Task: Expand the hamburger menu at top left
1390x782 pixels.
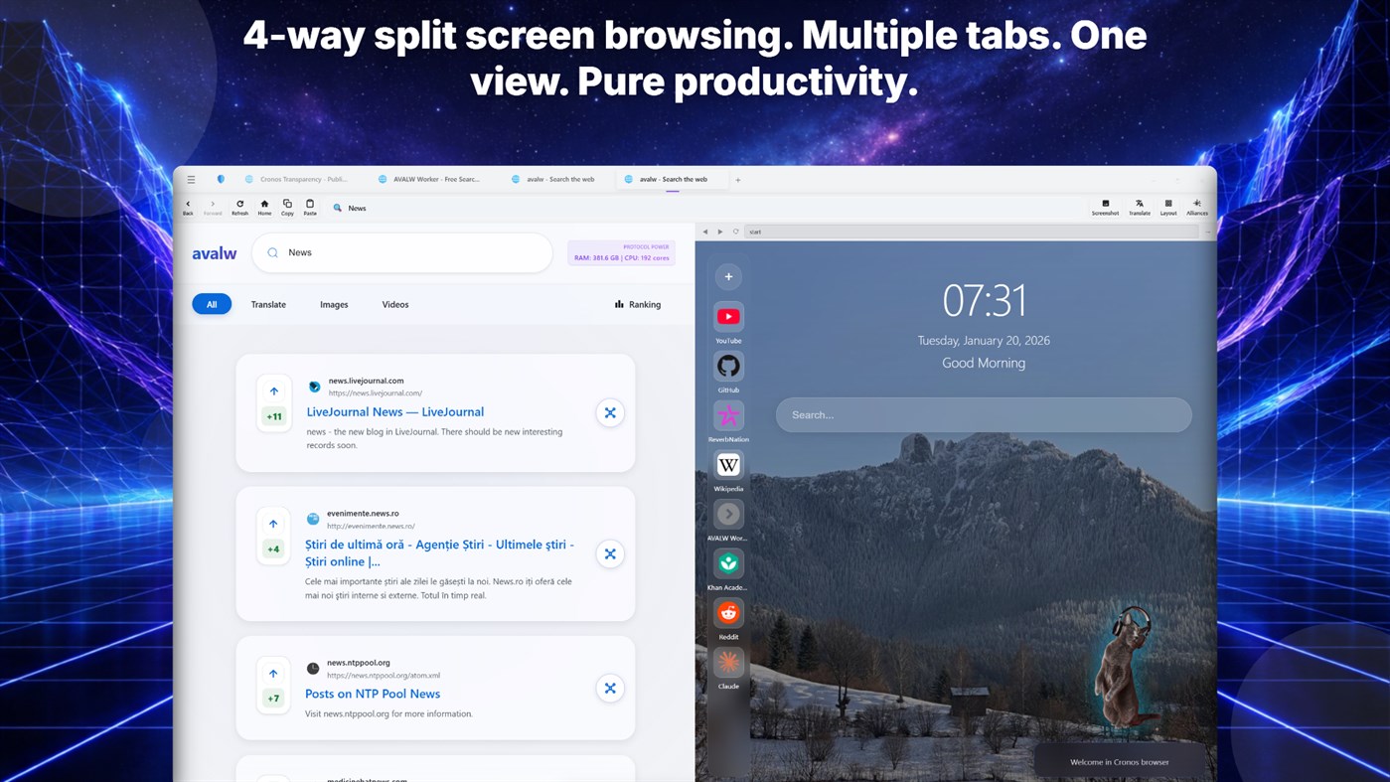Action: (190, 178)
